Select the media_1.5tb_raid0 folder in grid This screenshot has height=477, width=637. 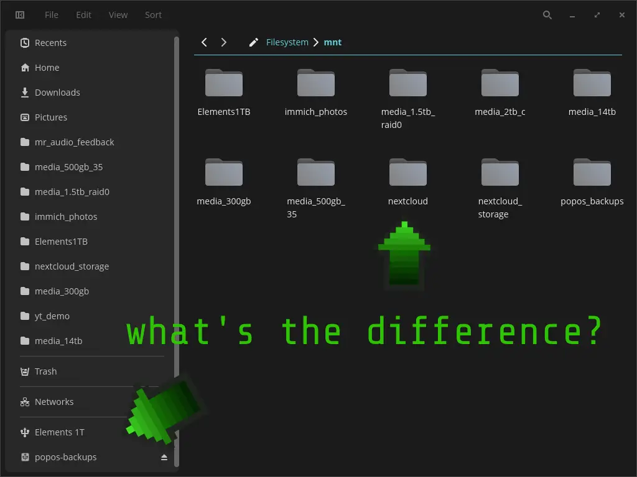click(x=408, y=99)
